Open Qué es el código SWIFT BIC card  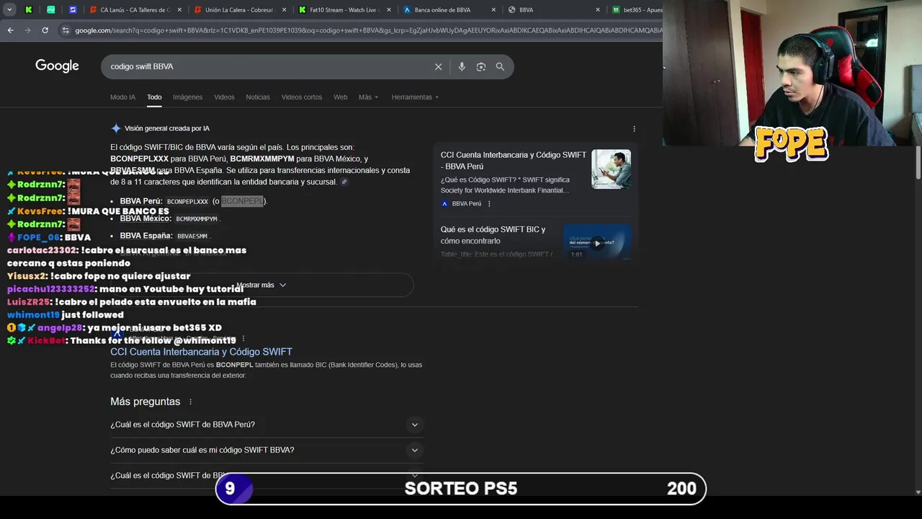(x=493, y=235)
